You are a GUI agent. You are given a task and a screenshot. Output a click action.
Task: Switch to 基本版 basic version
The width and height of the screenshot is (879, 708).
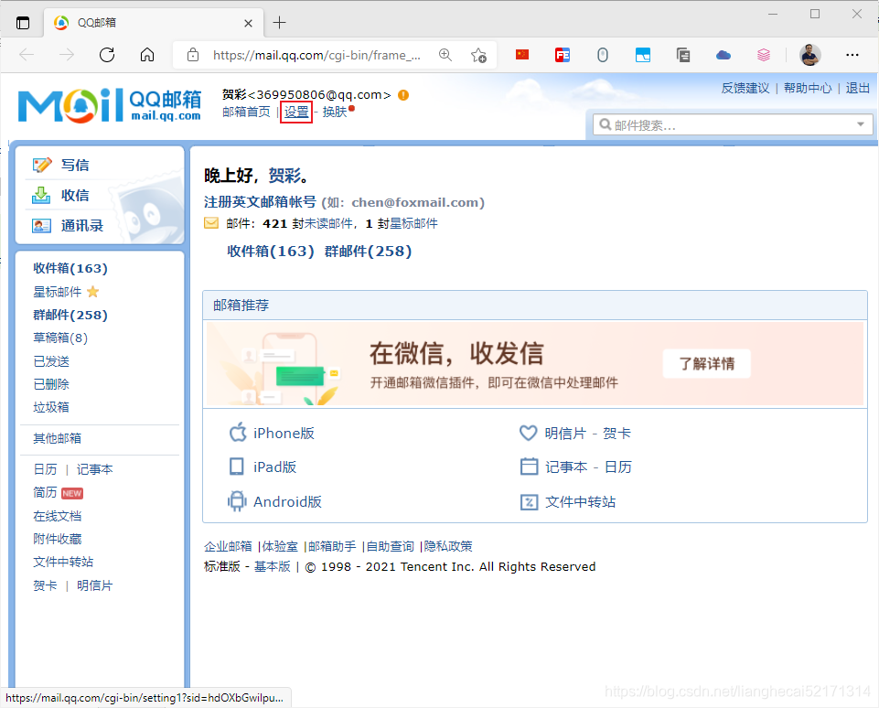tap(273, 567)
